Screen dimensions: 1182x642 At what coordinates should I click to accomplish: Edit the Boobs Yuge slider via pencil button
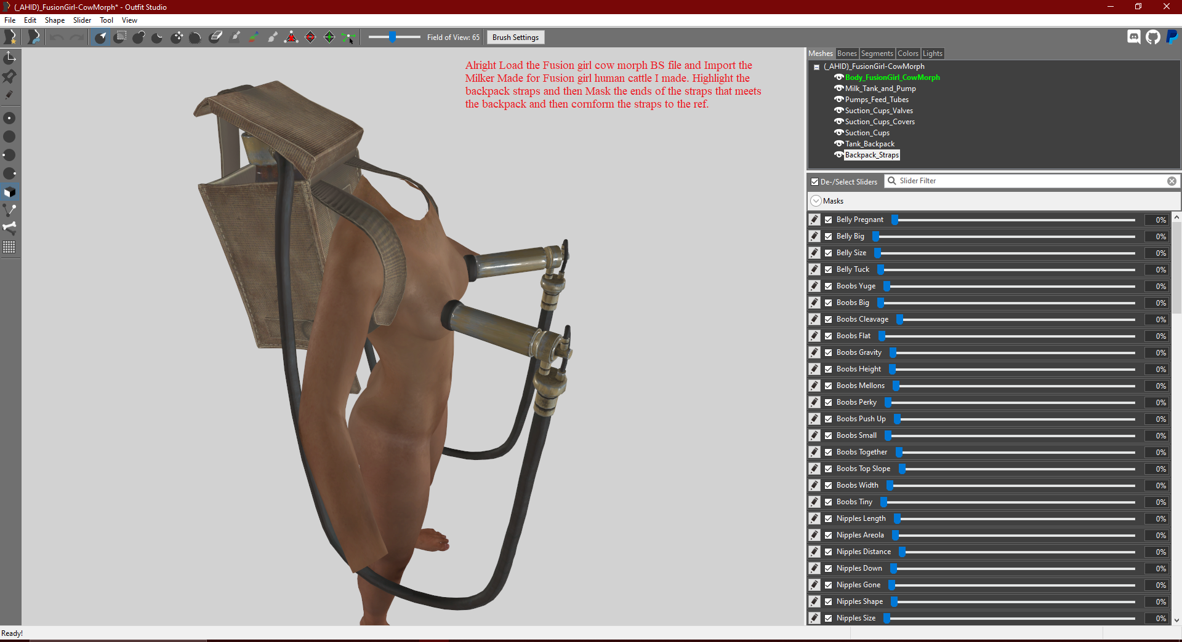(814, 286)
